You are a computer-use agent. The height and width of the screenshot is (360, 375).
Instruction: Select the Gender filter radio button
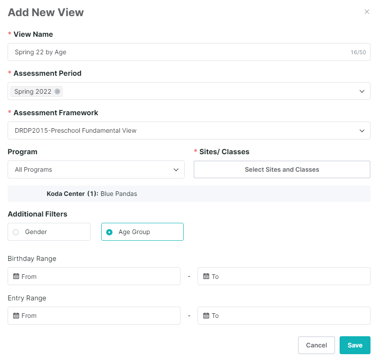click(x=16, y=232)
